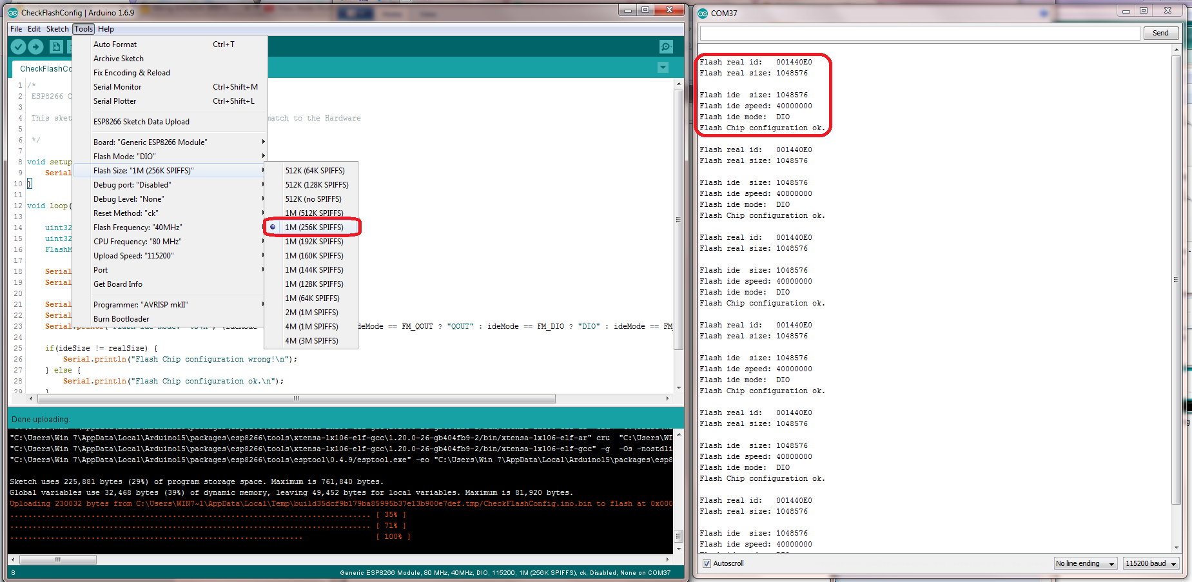The image size is (1192, 582).
Task: Choose 4M (3M SPIFFS) flash size
Action: 311,341
